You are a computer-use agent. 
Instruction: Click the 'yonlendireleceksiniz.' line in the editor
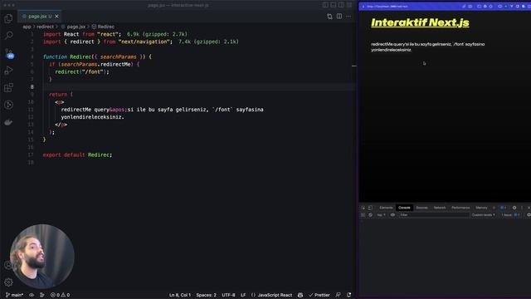coord(92,117)
